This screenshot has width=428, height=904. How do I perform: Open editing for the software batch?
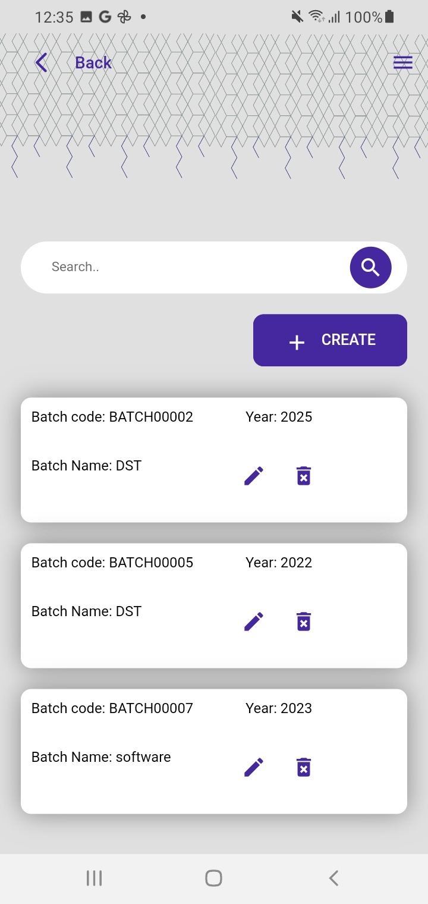click(254, 767)
